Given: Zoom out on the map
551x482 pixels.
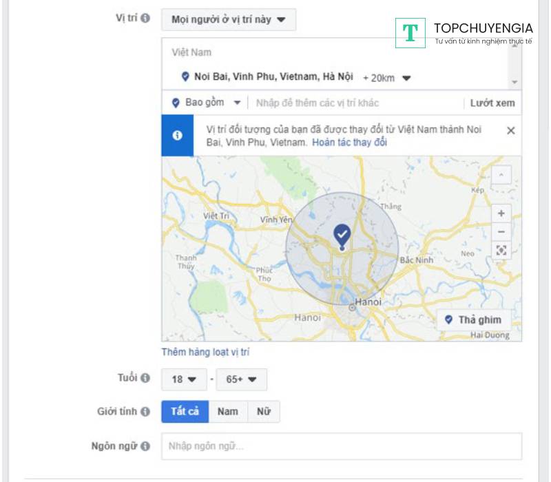Looking at the screenshot, I should pyautogui.click(x=501, y=232).
